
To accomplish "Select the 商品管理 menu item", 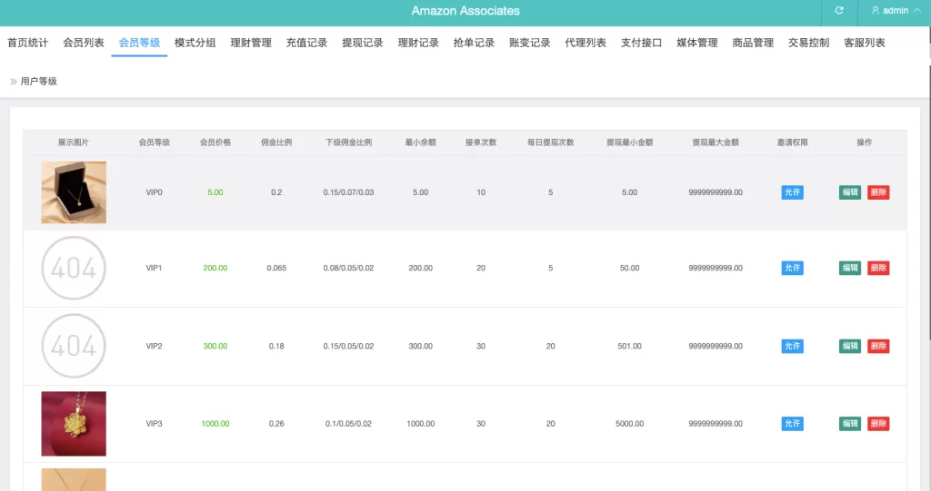I will [753, 43].
